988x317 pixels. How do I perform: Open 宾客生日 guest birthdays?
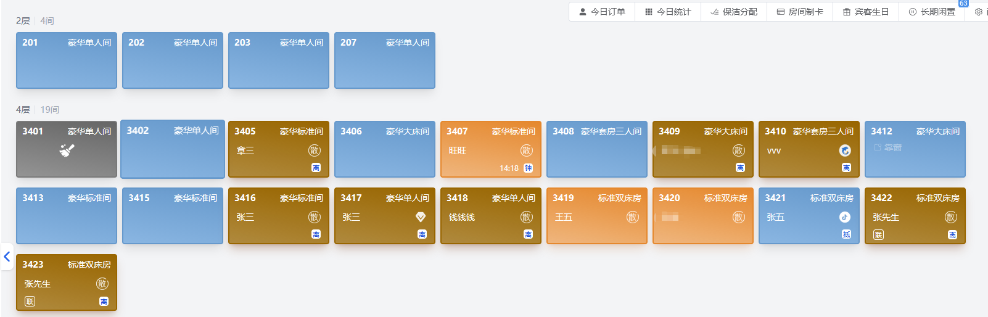click(866, 12)
